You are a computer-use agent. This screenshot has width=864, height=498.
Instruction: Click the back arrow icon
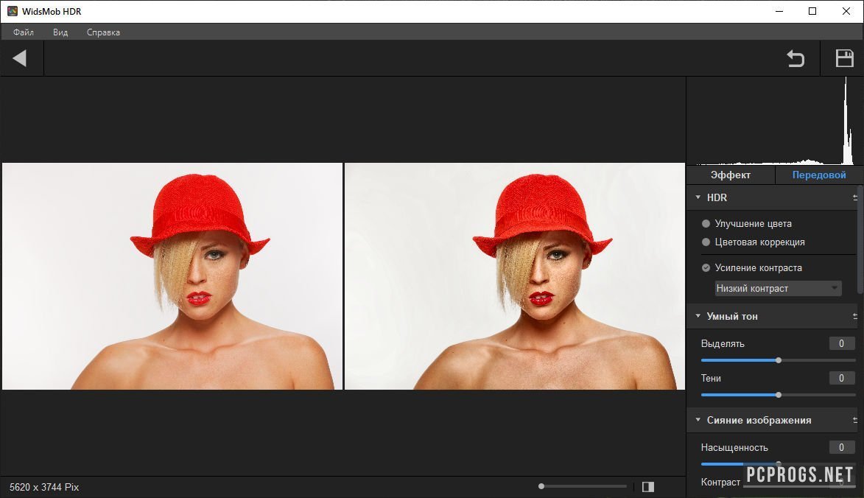(20, 58)
